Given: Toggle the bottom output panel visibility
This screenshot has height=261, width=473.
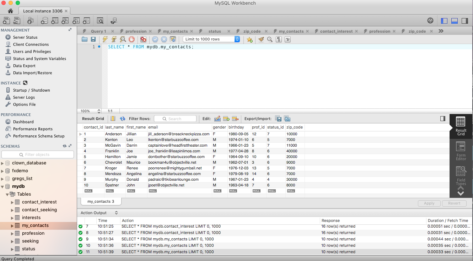Looking at the screenshot, I should pyautogui.click(x=454, y=21).
